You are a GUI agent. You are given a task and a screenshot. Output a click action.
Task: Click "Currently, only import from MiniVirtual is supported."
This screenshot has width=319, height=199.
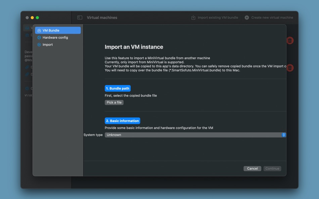(144, 62)
